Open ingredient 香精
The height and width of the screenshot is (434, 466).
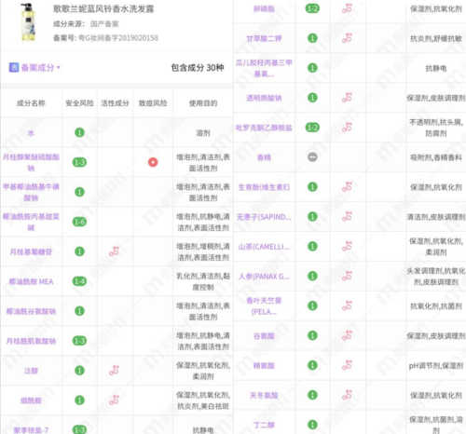264,157
